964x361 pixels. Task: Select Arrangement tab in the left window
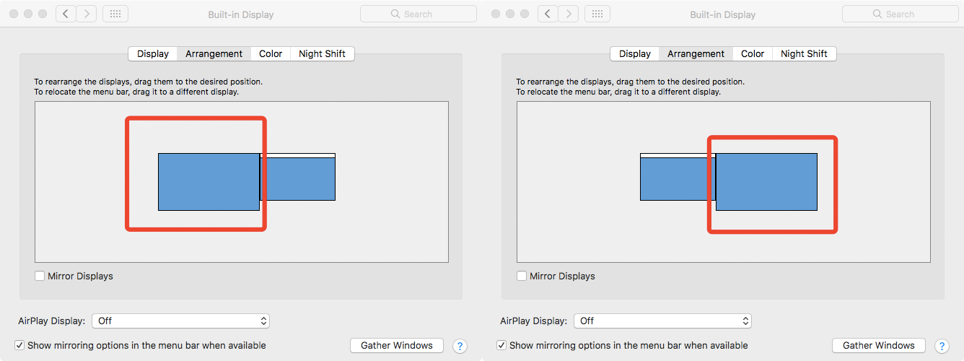click(214, 53)
